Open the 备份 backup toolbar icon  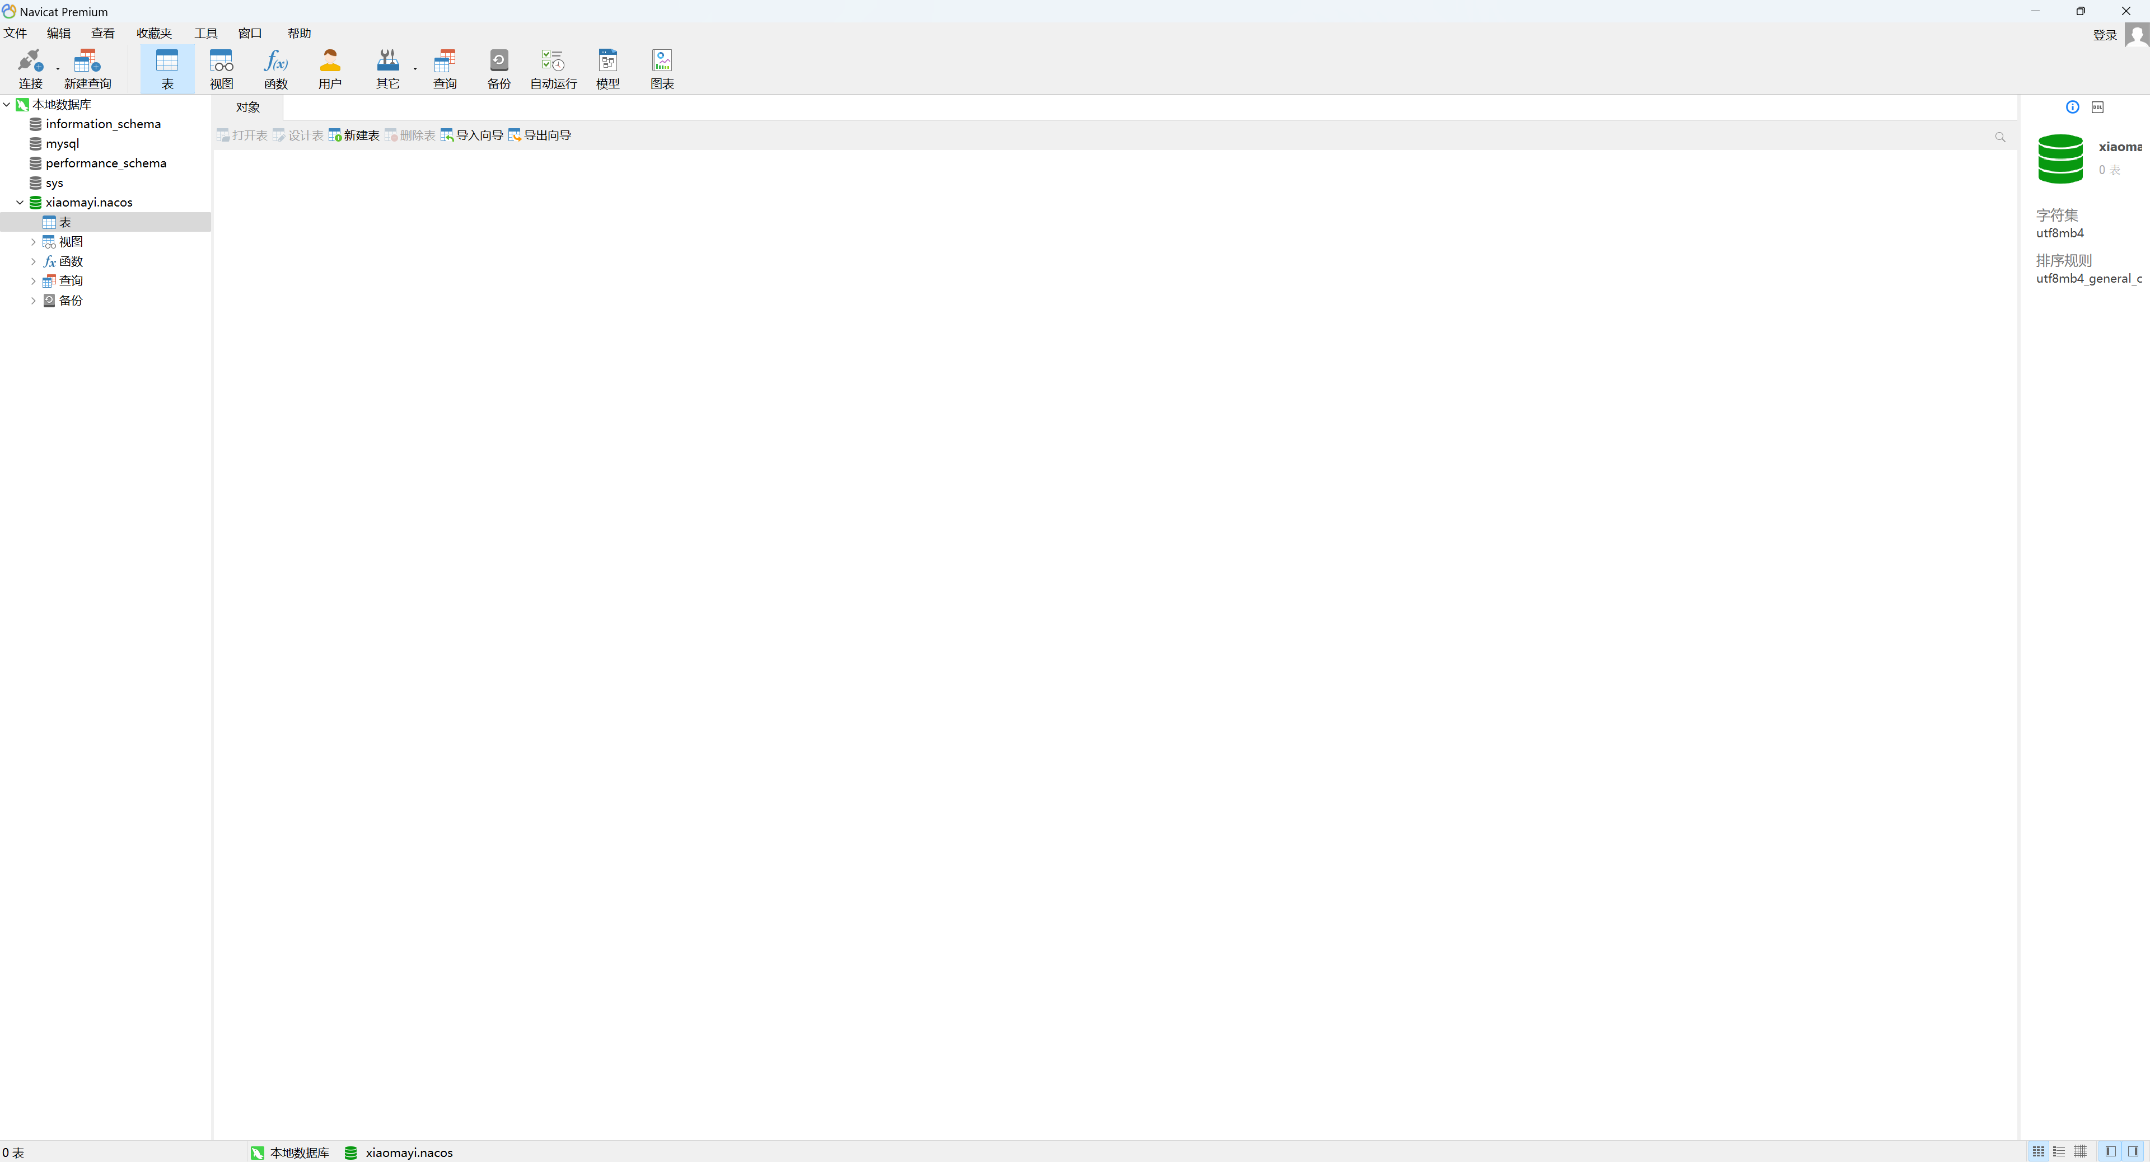499,68
